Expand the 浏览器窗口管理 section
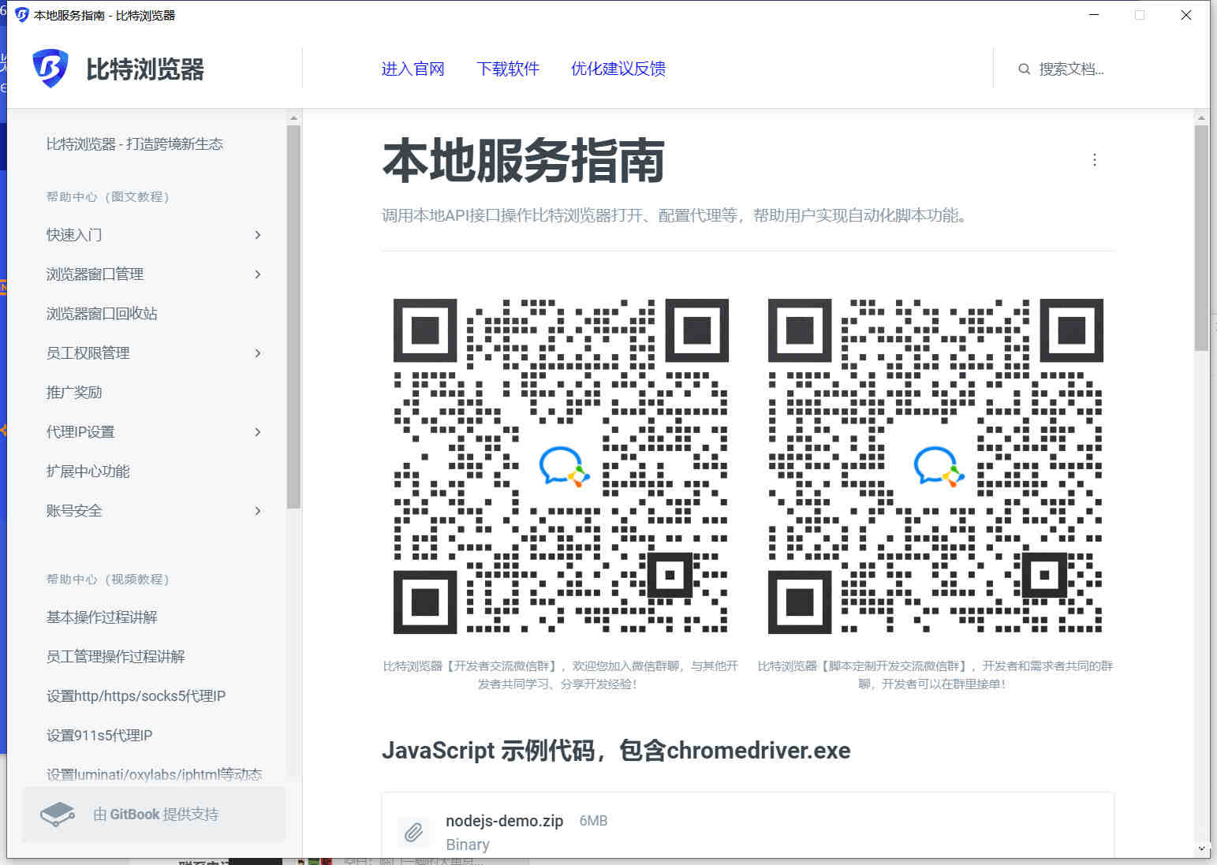The image size is (1217, 865). (258, 274)
